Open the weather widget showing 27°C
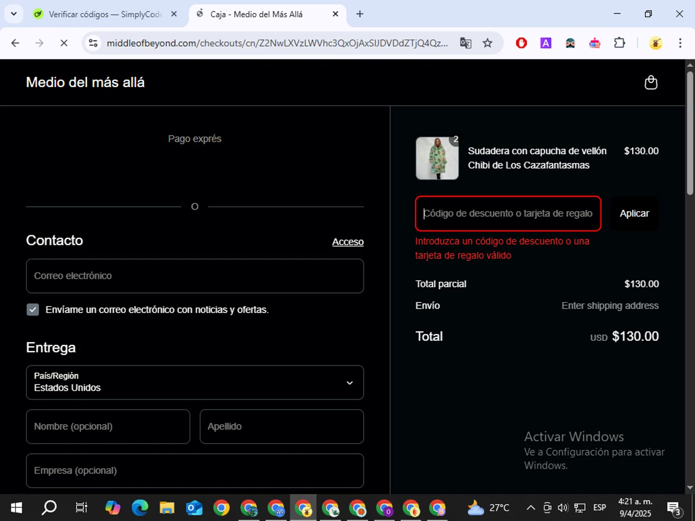 pyautogui.click(x=488, y=508)
